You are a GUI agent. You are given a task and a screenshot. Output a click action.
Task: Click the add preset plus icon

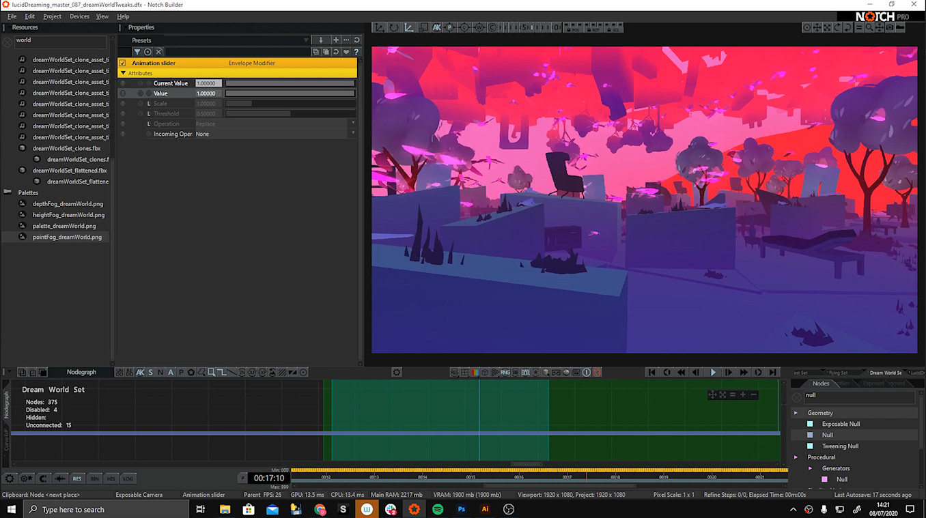coord(335,40)
